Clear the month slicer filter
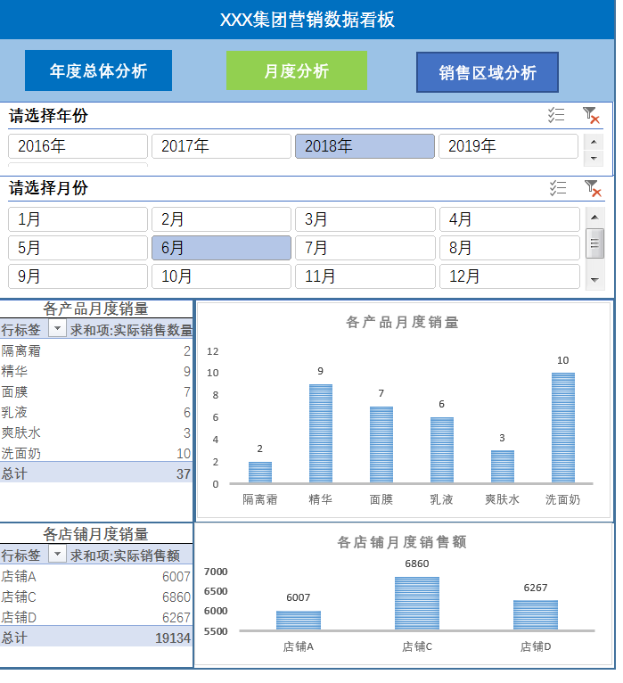Image resolution: width=623 pixels, height=683 pixels. point(593,188)
